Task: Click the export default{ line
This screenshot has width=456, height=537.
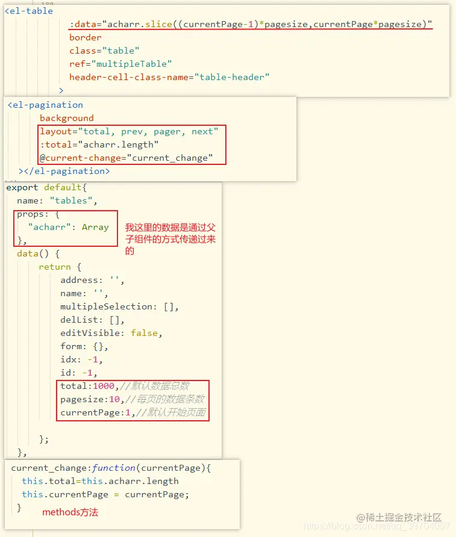Action: (46, 188)
